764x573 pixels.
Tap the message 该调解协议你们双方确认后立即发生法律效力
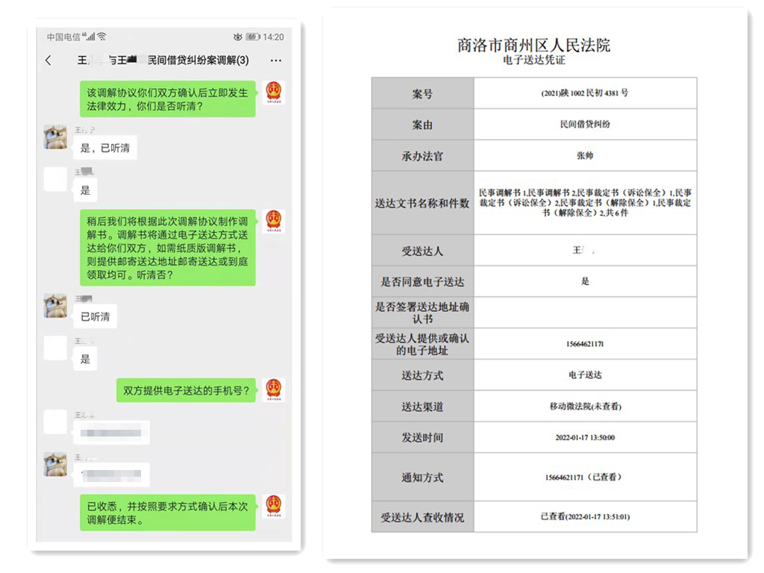[x=168, y=99]
